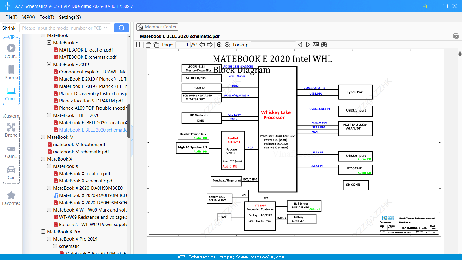Click the Shrink button

[x=9, y=28]
